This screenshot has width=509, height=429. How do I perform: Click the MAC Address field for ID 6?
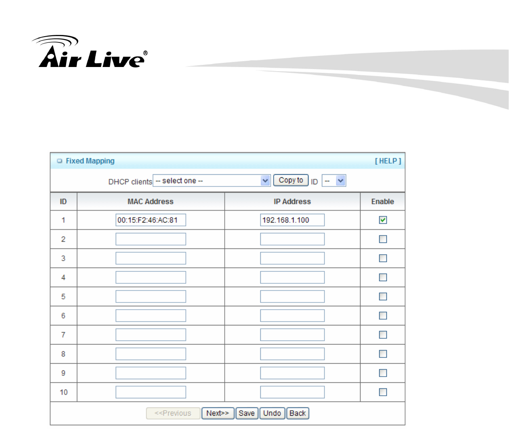(151, 316)
